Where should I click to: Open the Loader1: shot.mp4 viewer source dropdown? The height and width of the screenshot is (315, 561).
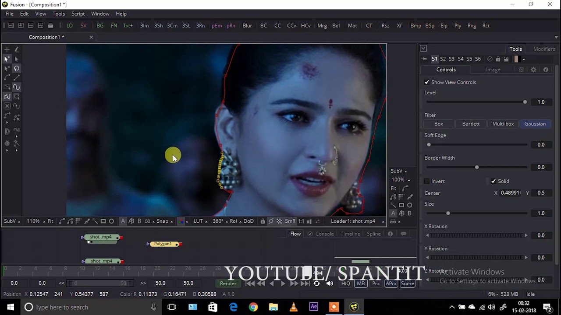point(357,221)
